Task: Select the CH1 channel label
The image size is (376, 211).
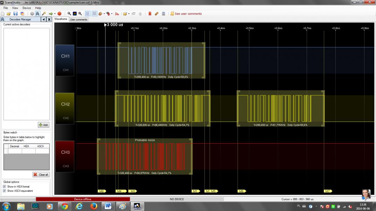Action: [x=65, y=60]
